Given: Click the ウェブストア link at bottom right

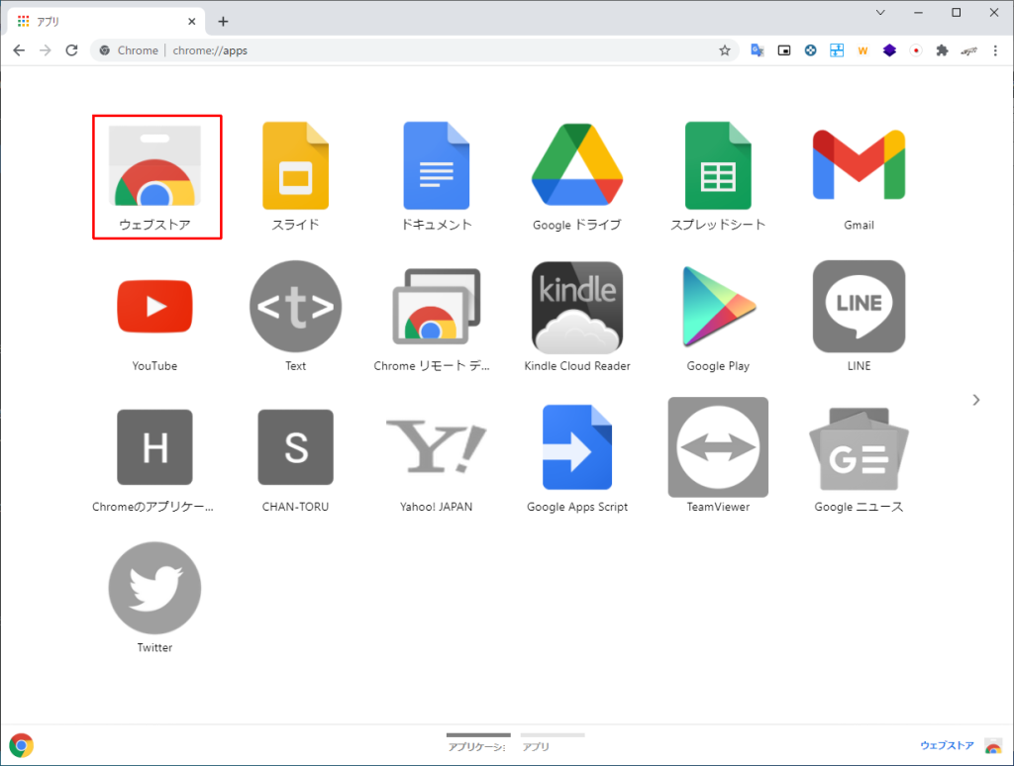Looking at the screenshot, I should 947,745.
